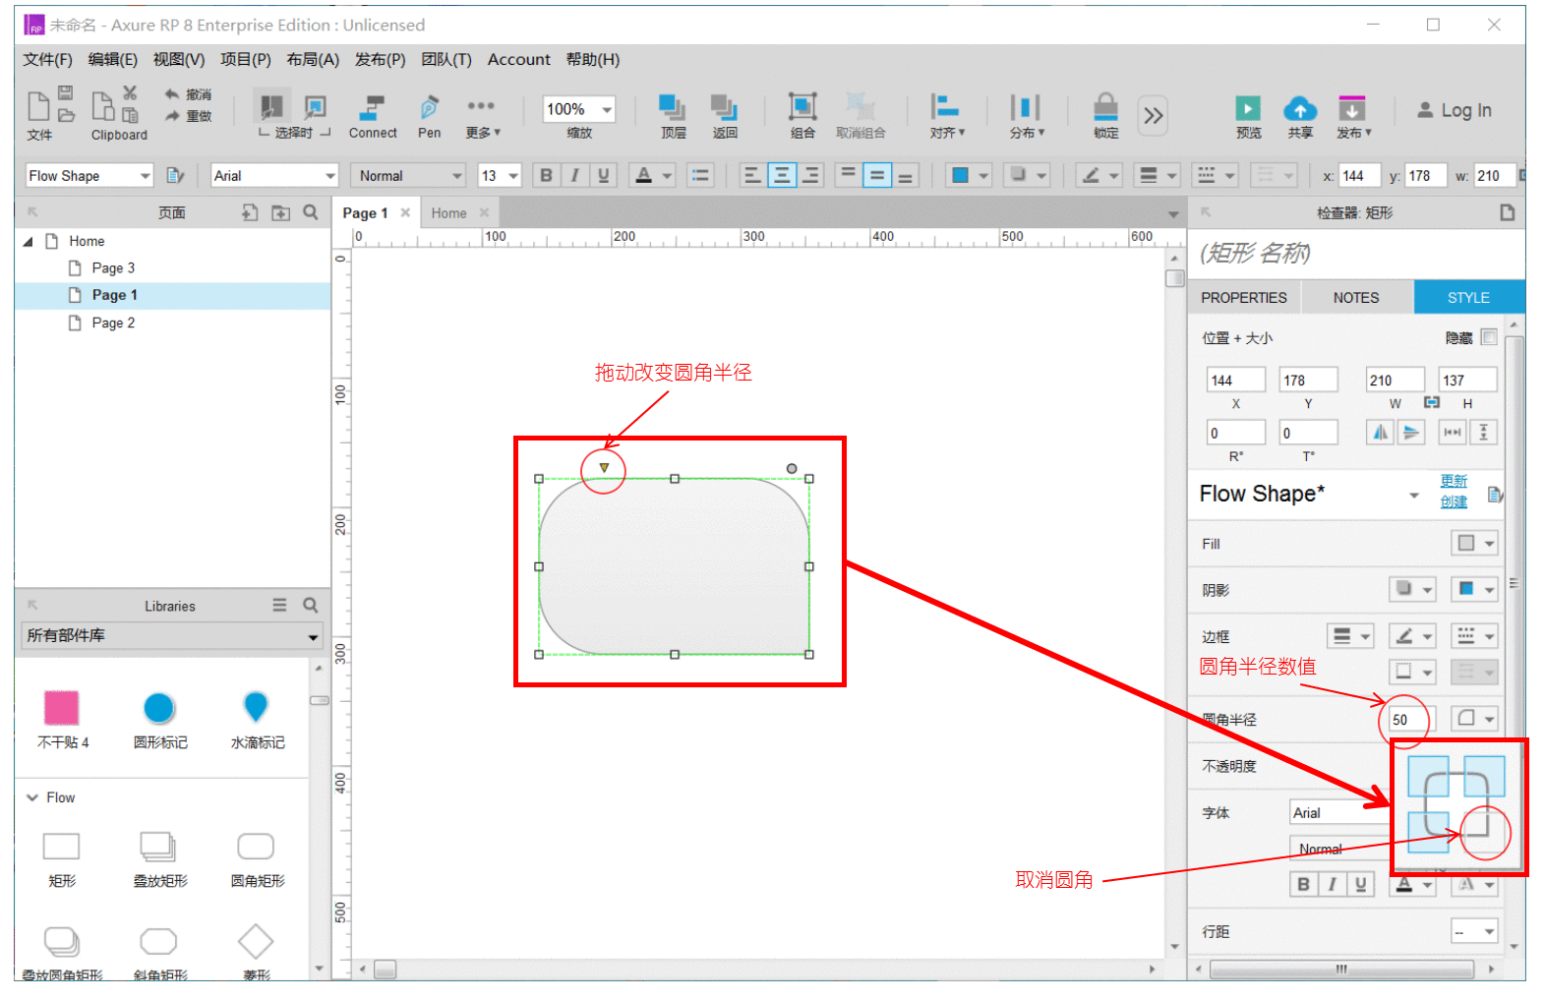Click the X position field in inspector

1236,380
